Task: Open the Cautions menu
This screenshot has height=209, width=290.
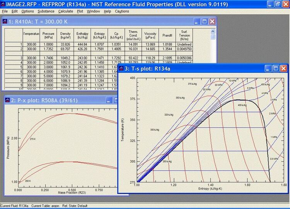Action: (x=122, y=11)
